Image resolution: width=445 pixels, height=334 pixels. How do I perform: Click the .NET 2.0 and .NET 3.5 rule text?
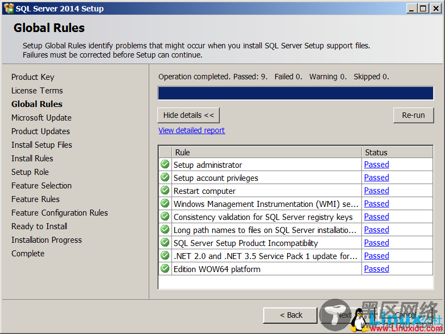[265, 256]
